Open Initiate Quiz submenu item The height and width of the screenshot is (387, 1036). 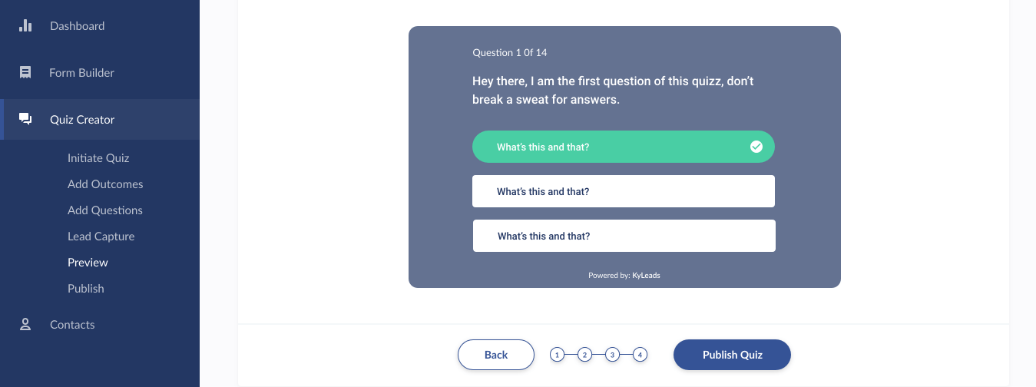coord(98,158)
